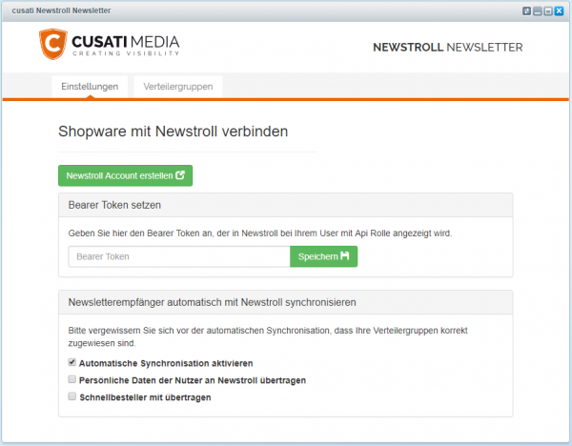Click the first title bar window icon
The image size is (572, 446).
click(527, 10)
